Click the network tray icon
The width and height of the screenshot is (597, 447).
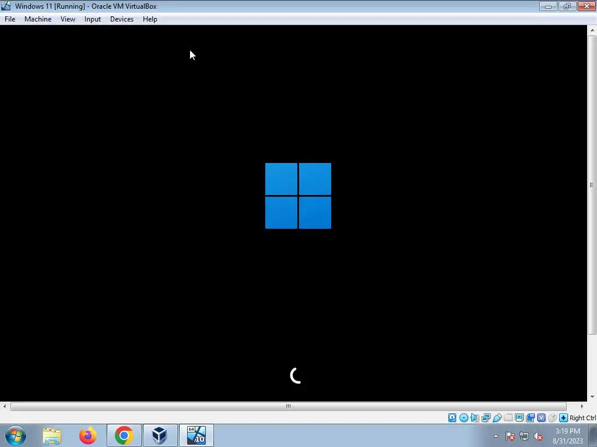pos(524,437)
